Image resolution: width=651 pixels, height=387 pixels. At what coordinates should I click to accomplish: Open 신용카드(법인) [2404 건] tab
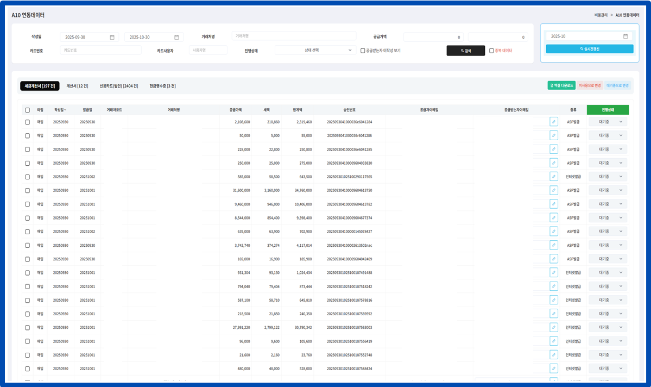coord(119,86)
